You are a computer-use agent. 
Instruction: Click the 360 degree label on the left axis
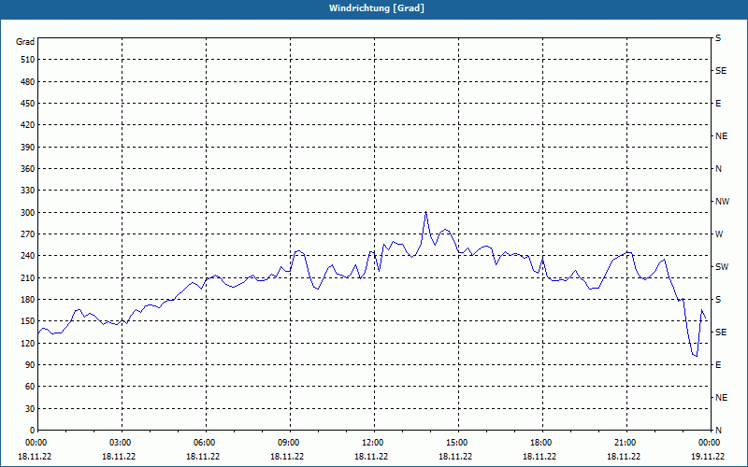pos(27,169)
